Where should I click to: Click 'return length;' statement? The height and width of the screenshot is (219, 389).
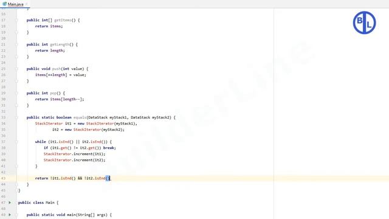[50, 50]
